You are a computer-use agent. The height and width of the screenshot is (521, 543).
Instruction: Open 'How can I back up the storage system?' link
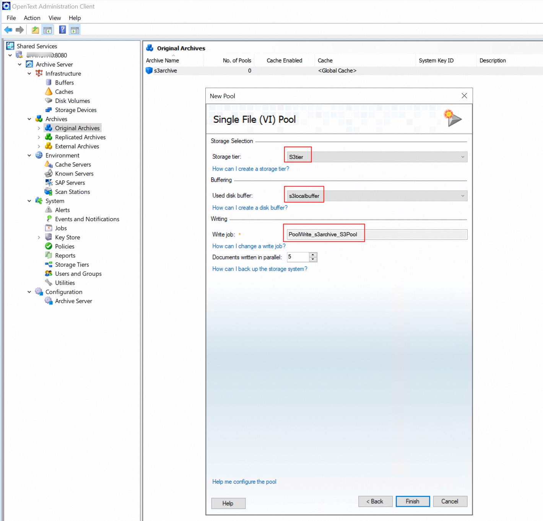pos(260,269)
